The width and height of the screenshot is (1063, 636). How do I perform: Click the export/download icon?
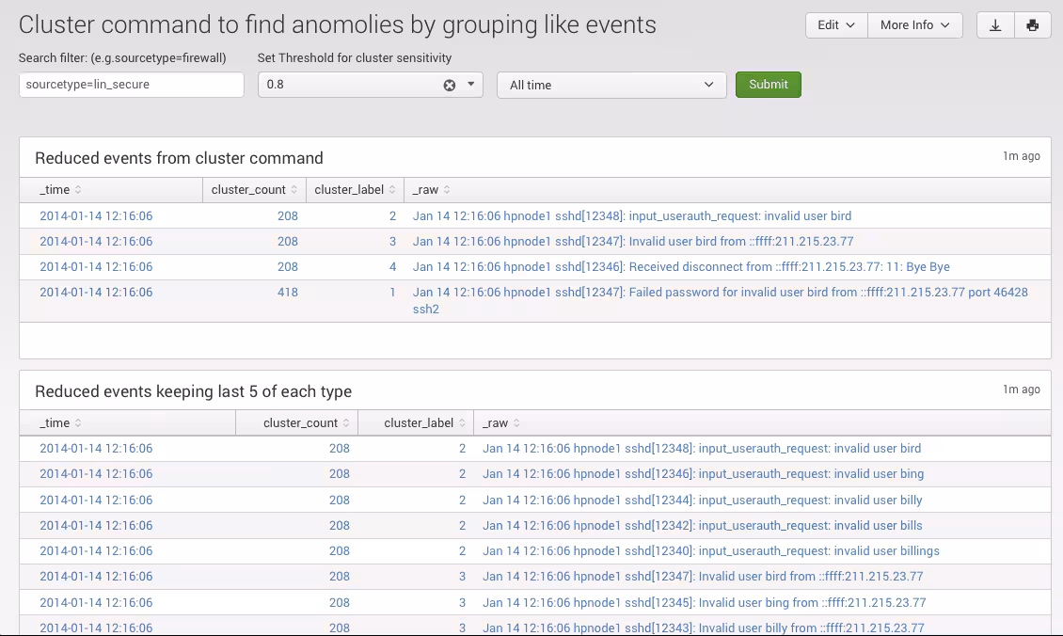pyautogui.click(x=995, y=25)
